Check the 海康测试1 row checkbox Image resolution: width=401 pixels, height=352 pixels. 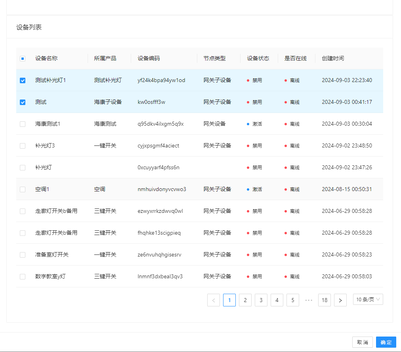23,124
